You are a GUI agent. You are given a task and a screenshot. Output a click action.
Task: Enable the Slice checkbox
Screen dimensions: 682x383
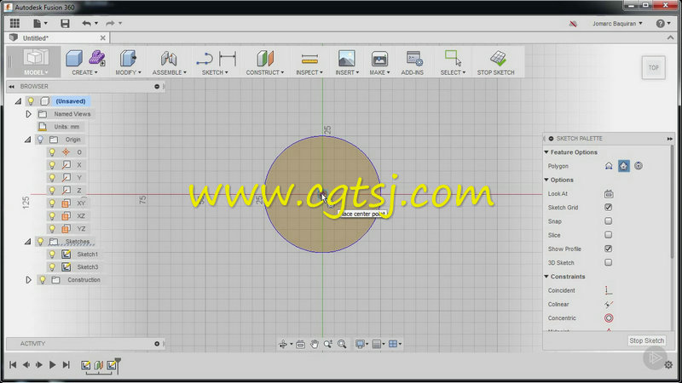coord(608,235)
